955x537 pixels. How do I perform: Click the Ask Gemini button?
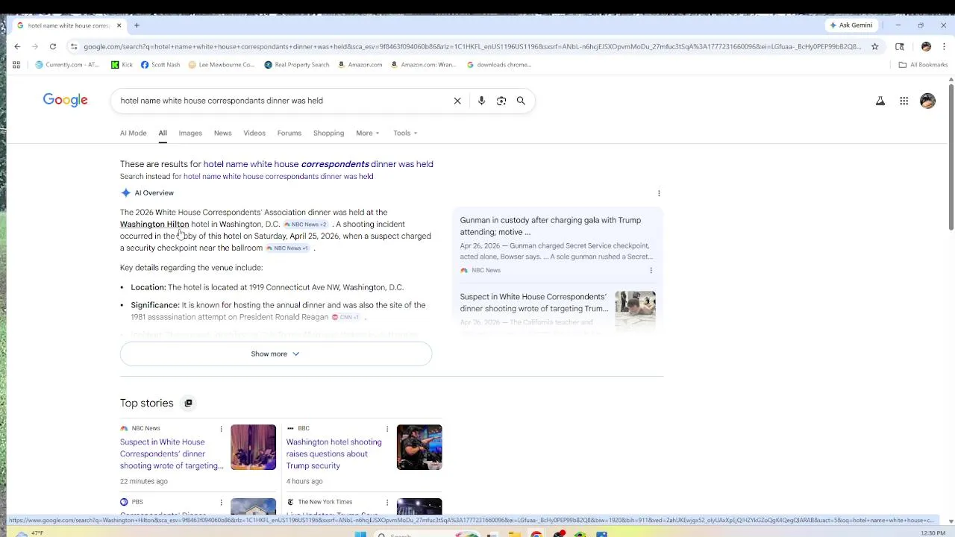(x=851, y=25)
